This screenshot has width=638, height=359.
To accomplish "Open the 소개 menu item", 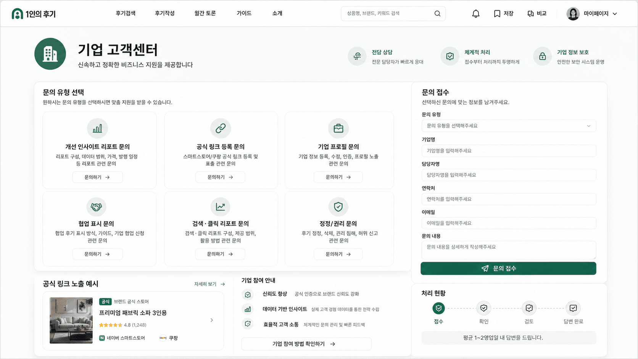I will point(277,13).
